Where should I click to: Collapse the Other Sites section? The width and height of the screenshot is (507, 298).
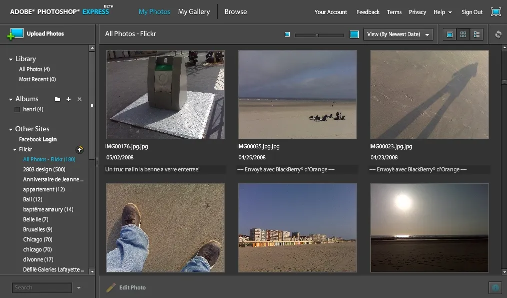[x=11, y=129]
